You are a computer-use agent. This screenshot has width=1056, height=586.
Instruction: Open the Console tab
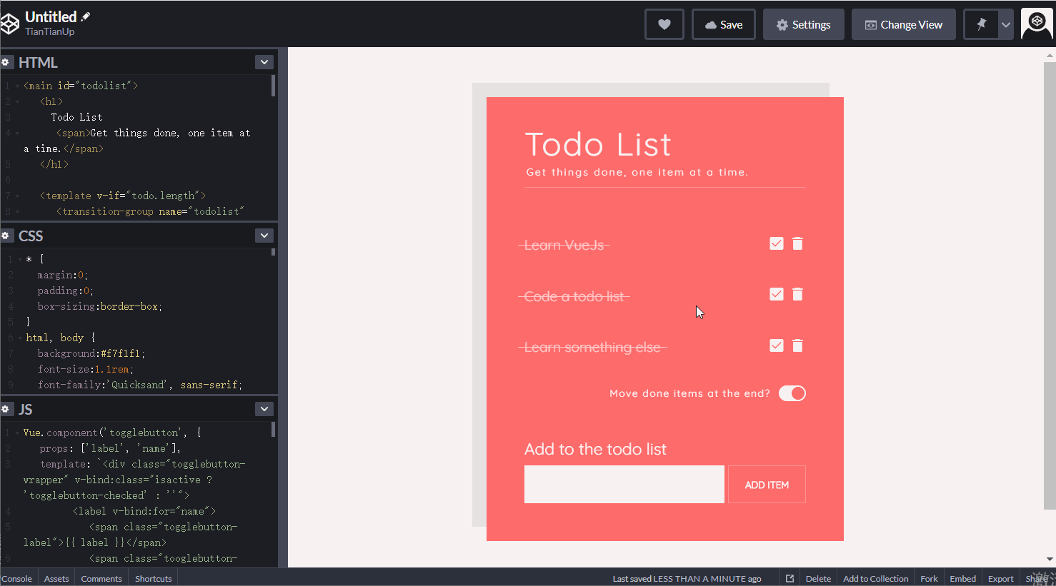pos(17,578)
